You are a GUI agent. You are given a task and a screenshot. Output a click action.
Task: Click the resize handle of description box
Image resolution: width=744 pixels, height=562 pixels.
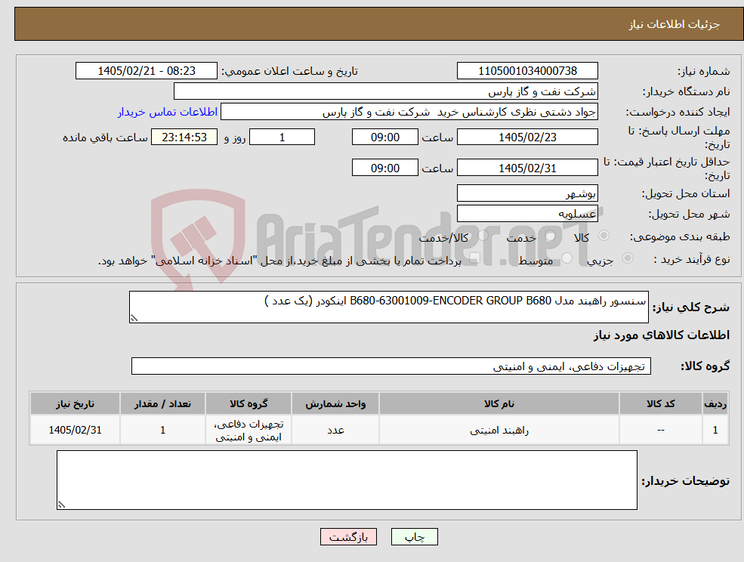134,318
